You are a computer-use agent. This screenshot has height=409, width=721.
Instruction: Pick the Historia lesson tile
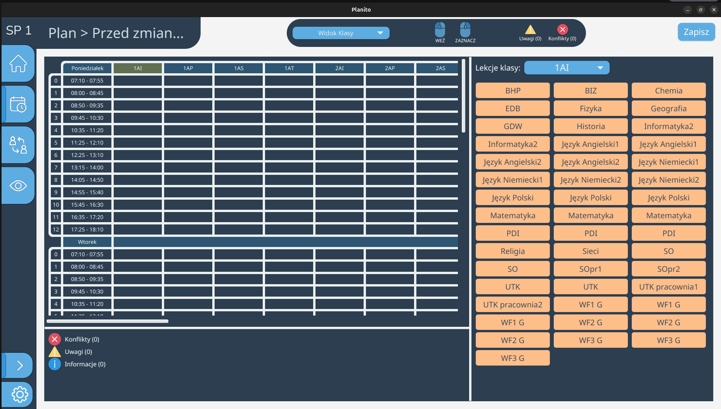coord(591,126)
